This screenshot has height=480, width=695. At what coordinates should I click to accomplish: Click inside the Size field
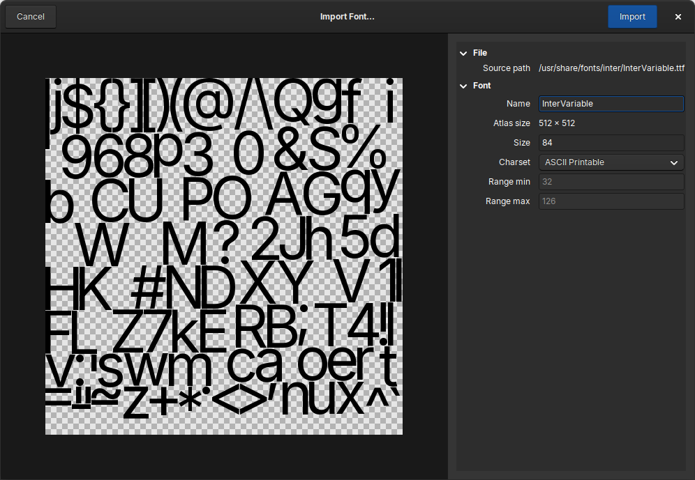611,143
